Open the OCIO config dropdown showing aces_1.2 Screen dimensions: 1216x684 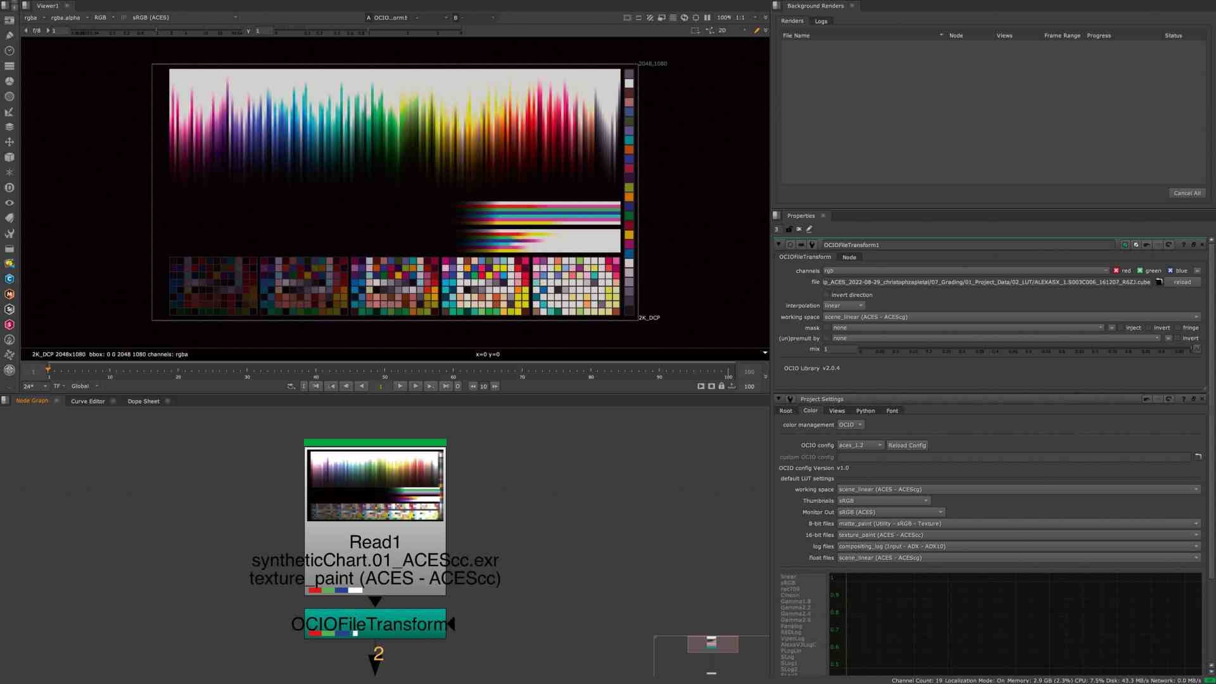(859, 445)
